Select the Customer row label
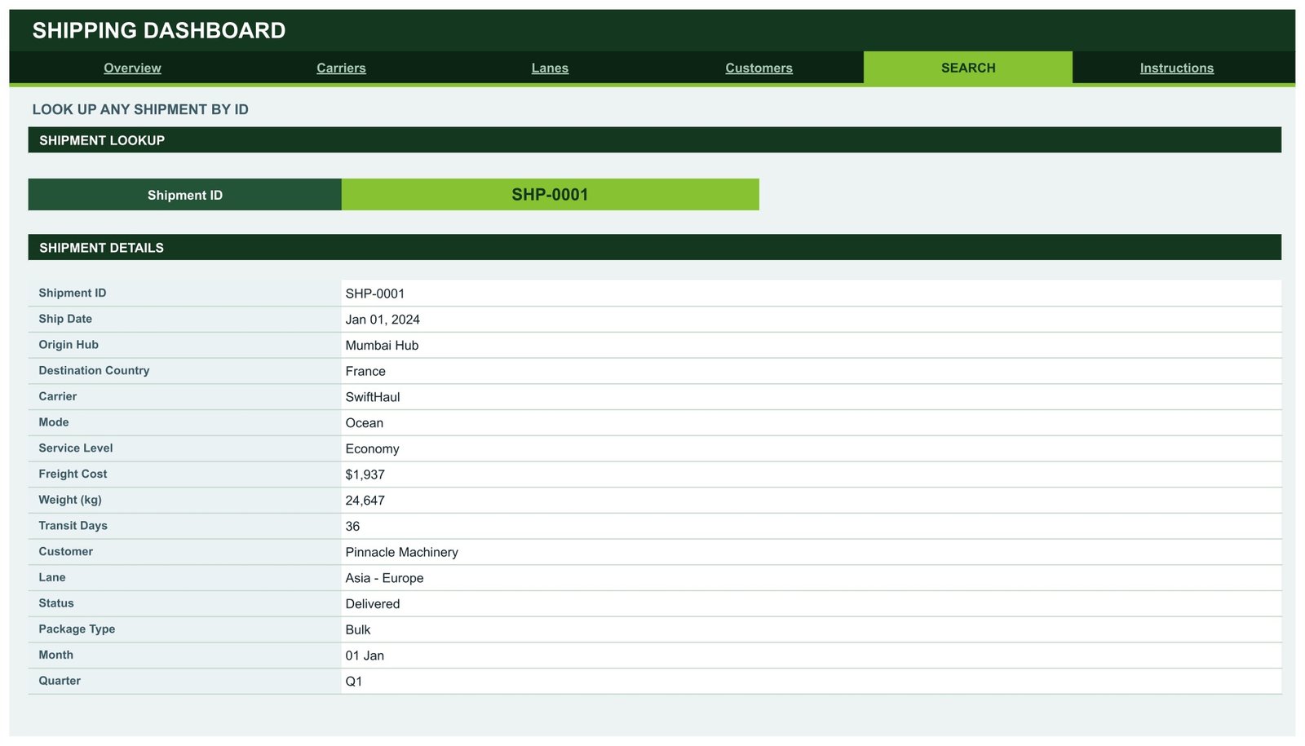Image resolution: width=1305 pixels, height=746 pixels. [66, 552]
